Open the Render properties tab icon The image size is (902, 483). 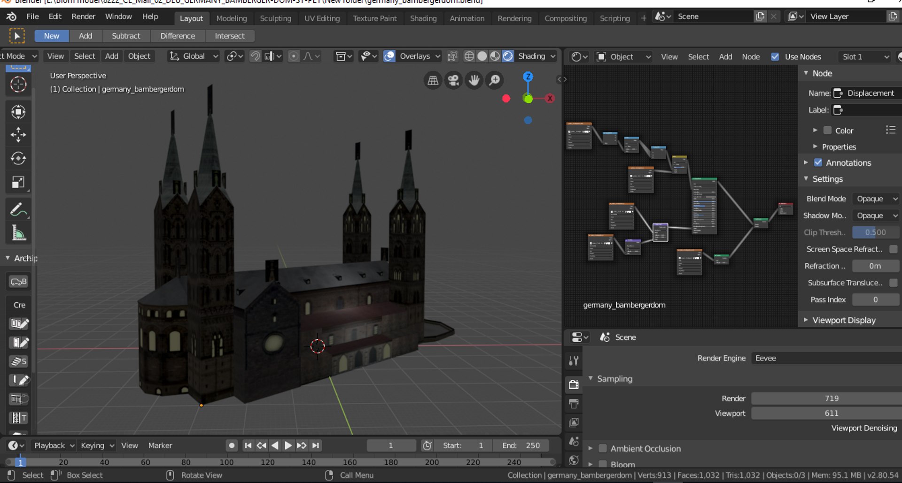(574, 384)
